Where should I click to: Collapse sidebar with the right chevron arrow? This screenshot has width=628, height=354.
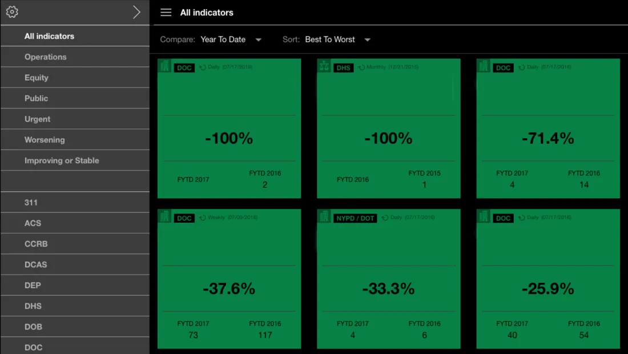click(x=136, y=12)
